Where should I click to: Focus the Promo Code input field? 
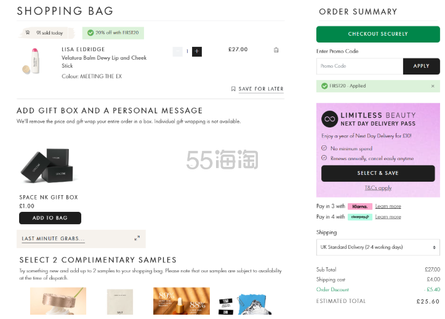(x=359, y=66)
